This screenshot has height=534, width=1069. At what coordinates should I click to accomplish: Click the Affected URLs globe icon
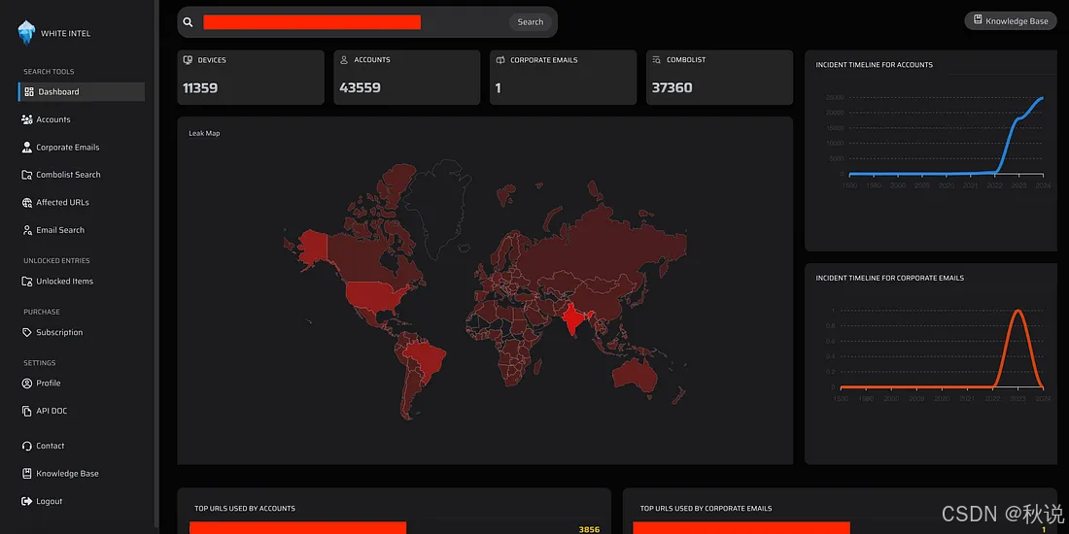pos(27,202)
